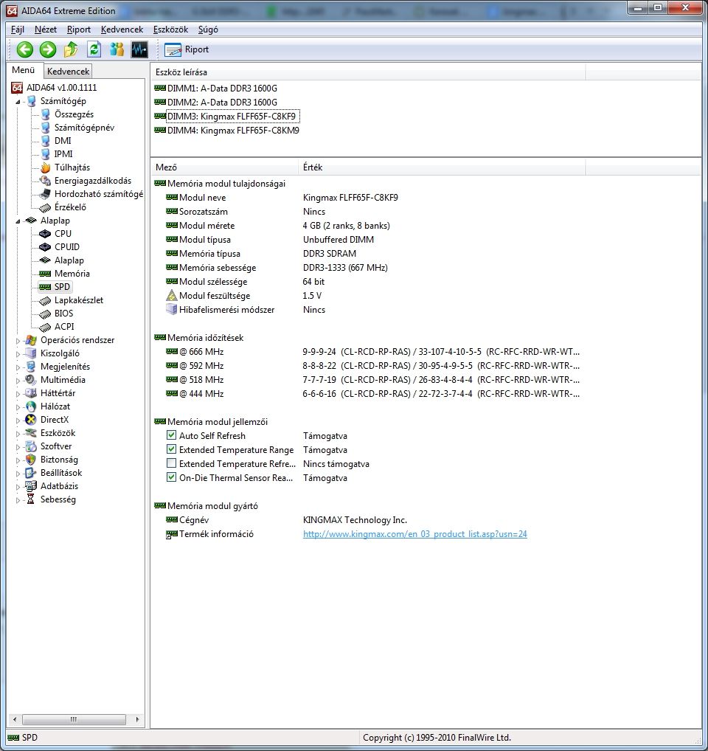The width and height of the screenshot is (708, 751).
Task: Click the Sebesség hourglass icon
Action: [31, 499]
